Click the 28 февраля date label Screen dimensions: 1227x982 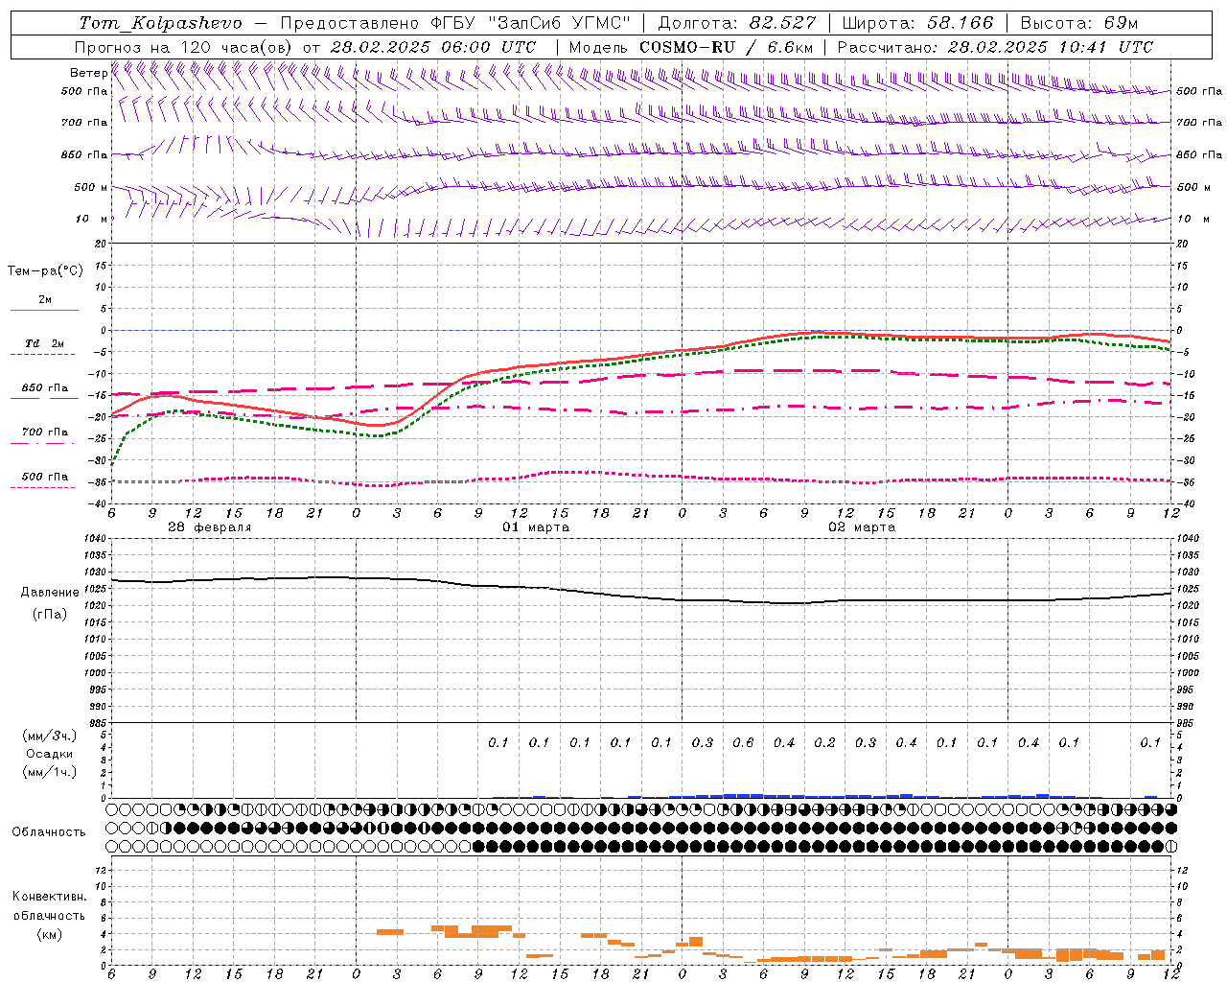[x=210, y=527]
